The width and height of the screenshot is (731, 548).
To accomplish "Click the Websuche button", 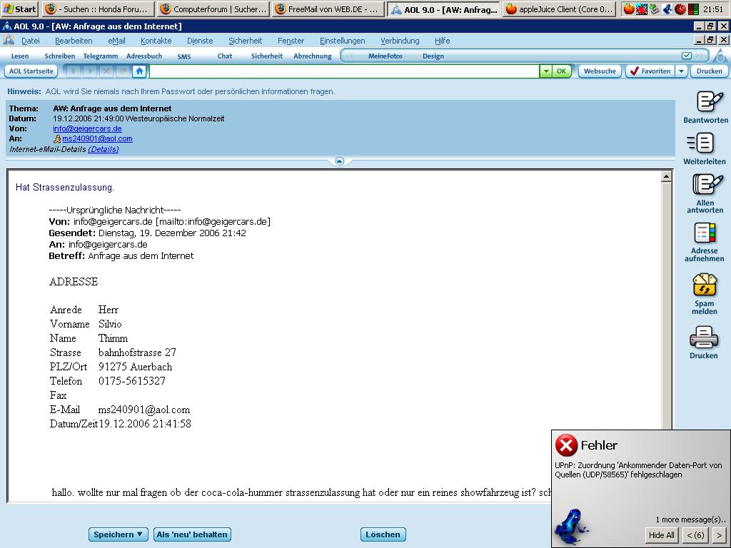I will click(600, 71).
